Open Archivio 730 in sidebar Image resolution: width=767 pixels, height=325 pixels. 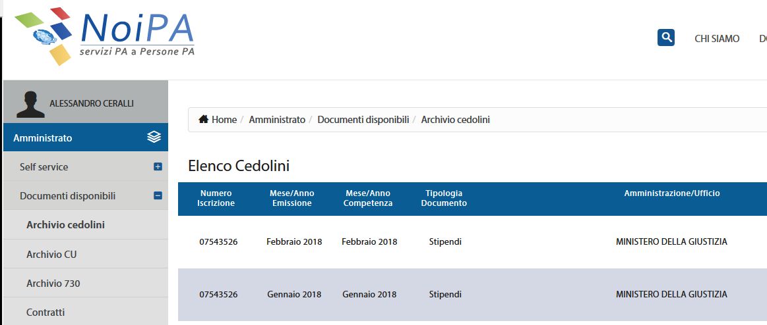click(x=86, y=283)
